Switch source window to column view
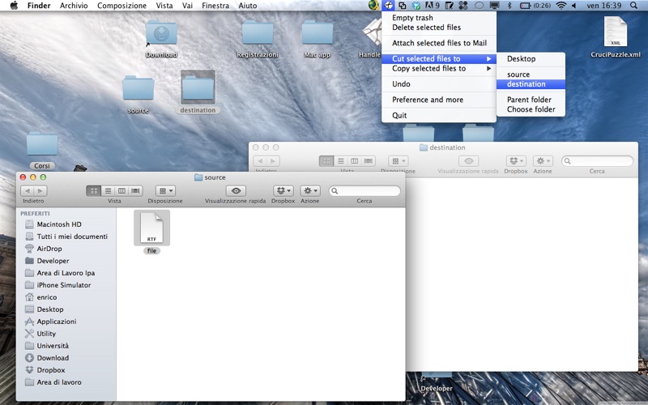The image size is (648, 405). [122, 190]
